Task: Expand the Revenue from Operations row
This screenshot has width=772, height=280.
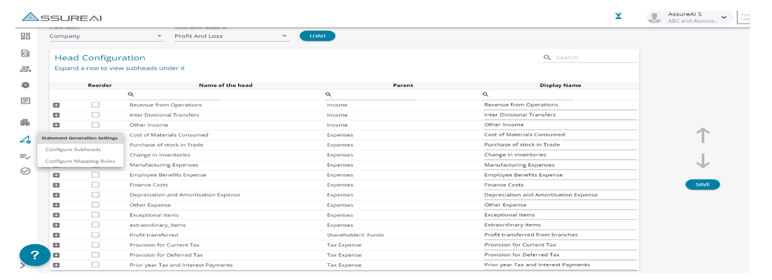Action: click(57, 105)
